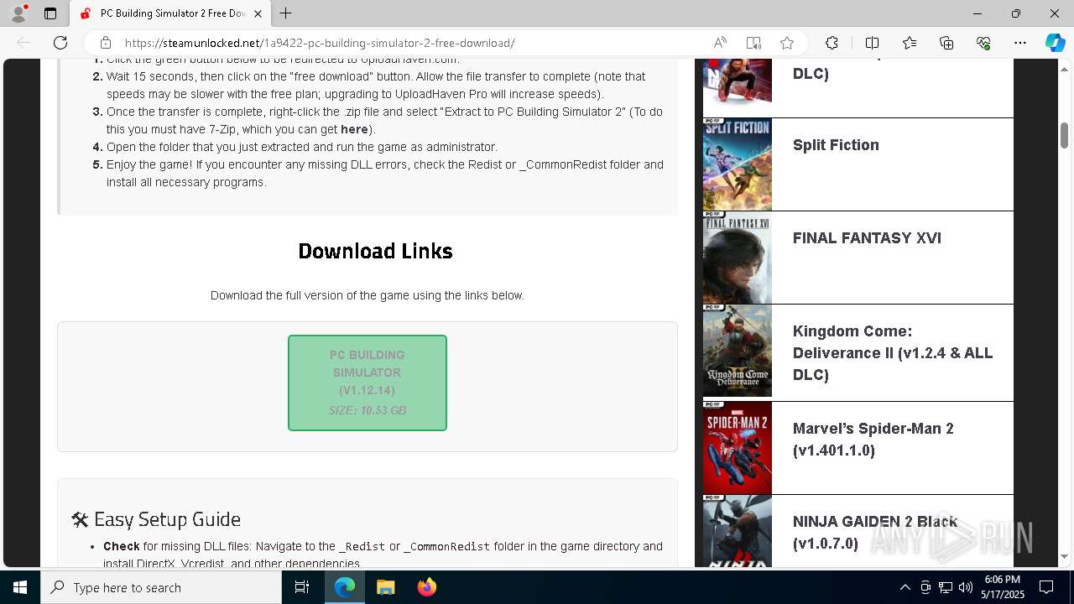Show hidden tray icons chevron

pos(905,587)
